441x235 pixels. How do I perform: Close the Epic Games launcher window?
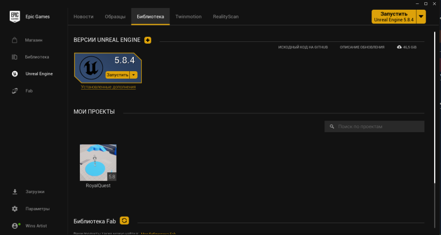[x=435, y=3]
